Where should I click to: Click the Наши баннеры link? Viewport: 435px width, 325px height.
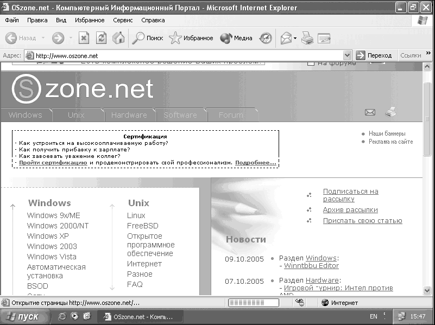coord(387,133)
